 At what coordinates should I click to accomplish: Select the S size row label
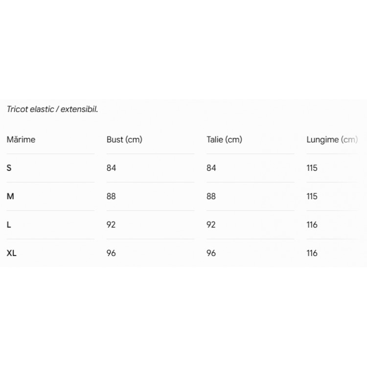tap(9, 168)
